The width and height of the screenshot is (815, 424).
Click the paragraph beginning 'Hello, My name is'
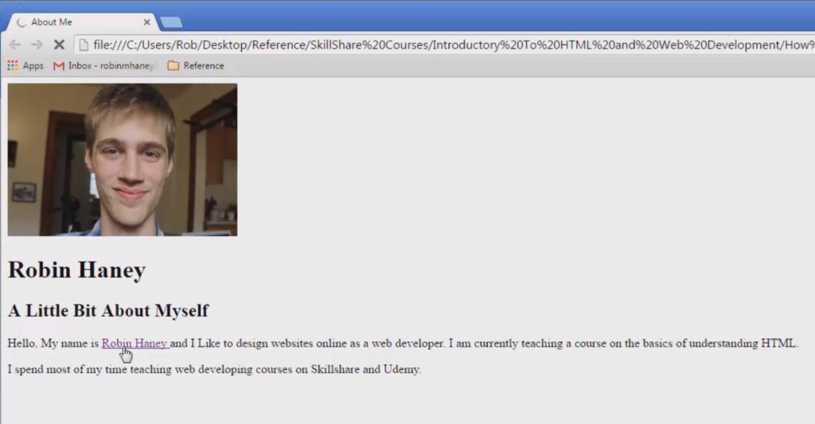tap(403, 344)
